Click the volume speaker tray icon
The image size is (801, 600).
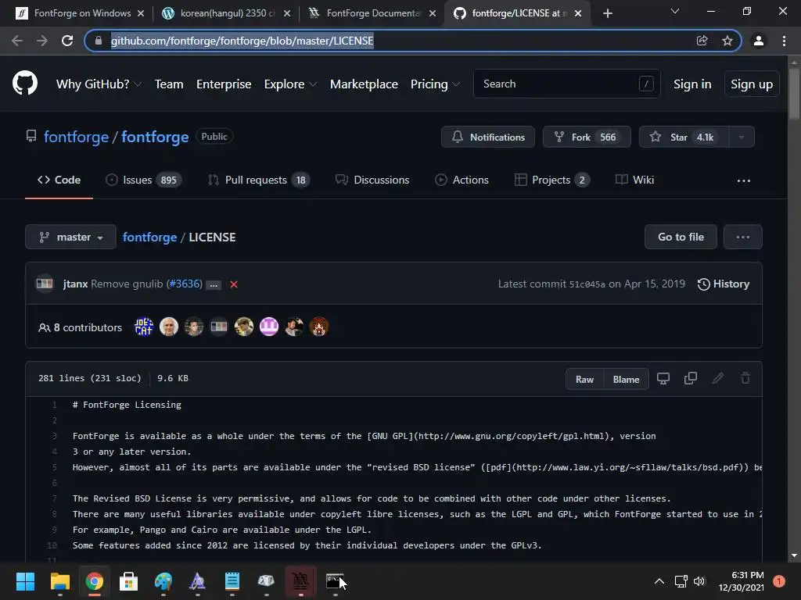click(699, 581)
